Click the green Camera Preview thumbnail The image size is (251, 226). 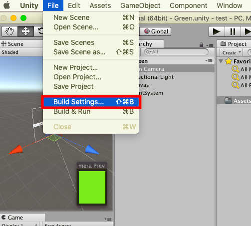coord(92,187)
